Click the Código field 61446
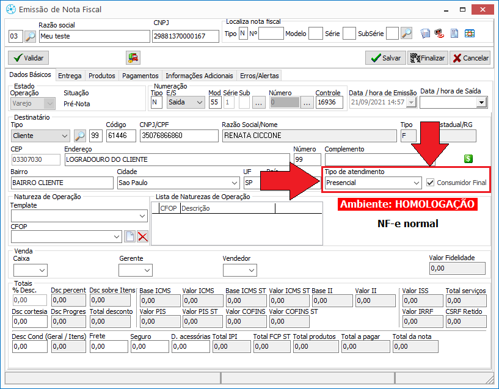The width and height of the screenshot is (499, 389). click(x=121, y=136)
